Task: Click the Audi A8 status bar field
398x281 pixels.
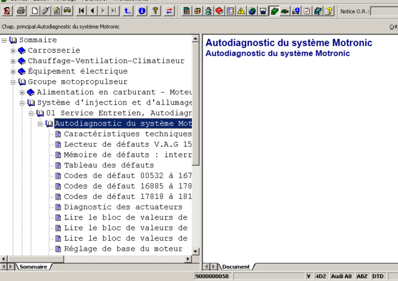Action: (342, 276)
